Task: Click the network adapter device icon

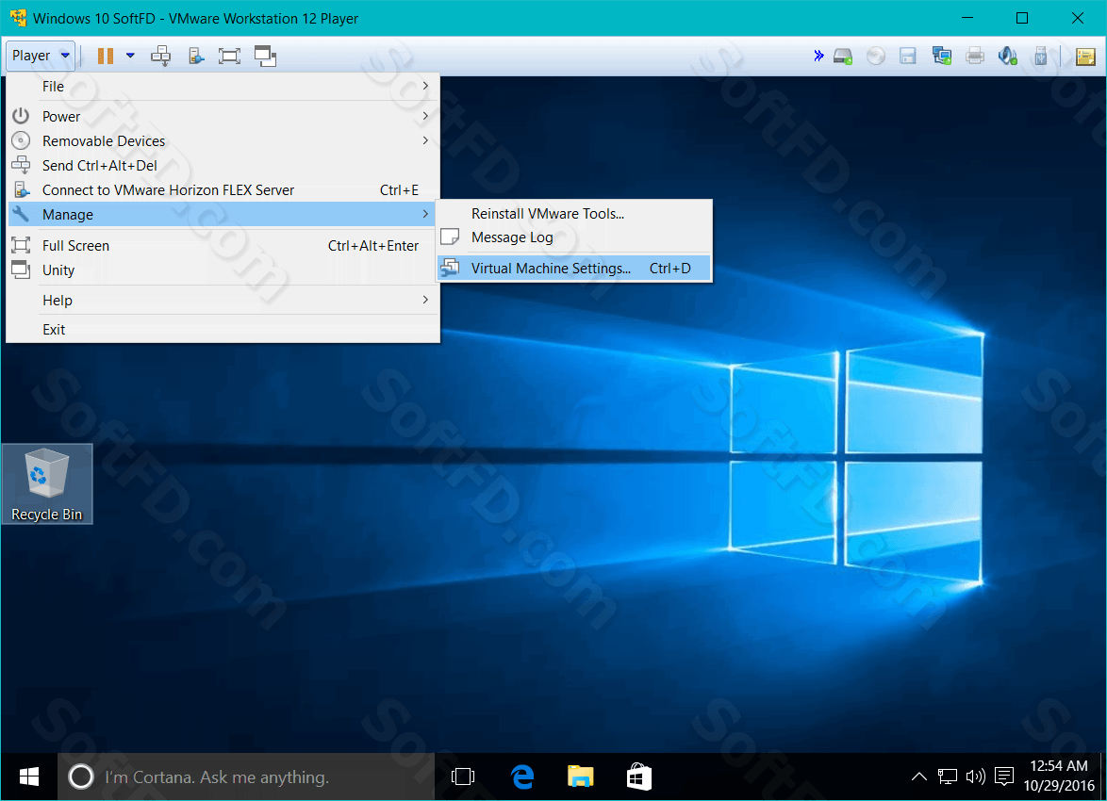Action: coord(942,57)
